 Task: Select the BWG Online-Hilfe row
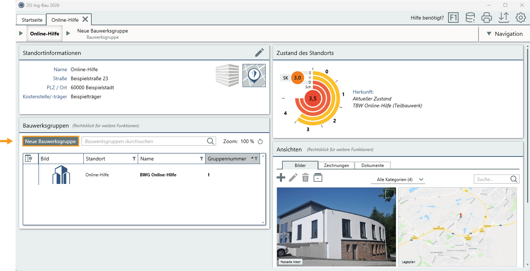click(144, 175)
